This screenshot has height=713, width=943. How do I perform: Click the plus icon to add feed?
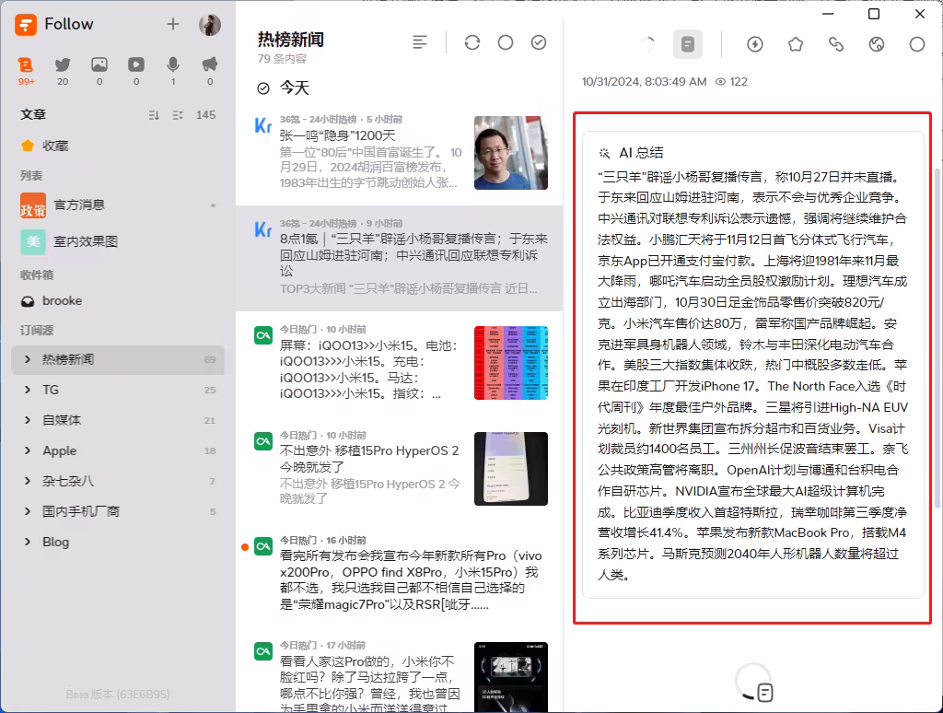(x=173, y=24)
